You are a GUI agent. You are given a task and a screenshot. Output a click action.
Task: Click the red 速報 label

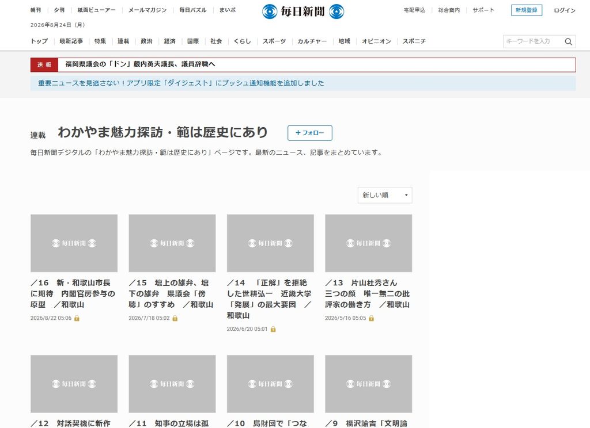[x=44, y=64]
